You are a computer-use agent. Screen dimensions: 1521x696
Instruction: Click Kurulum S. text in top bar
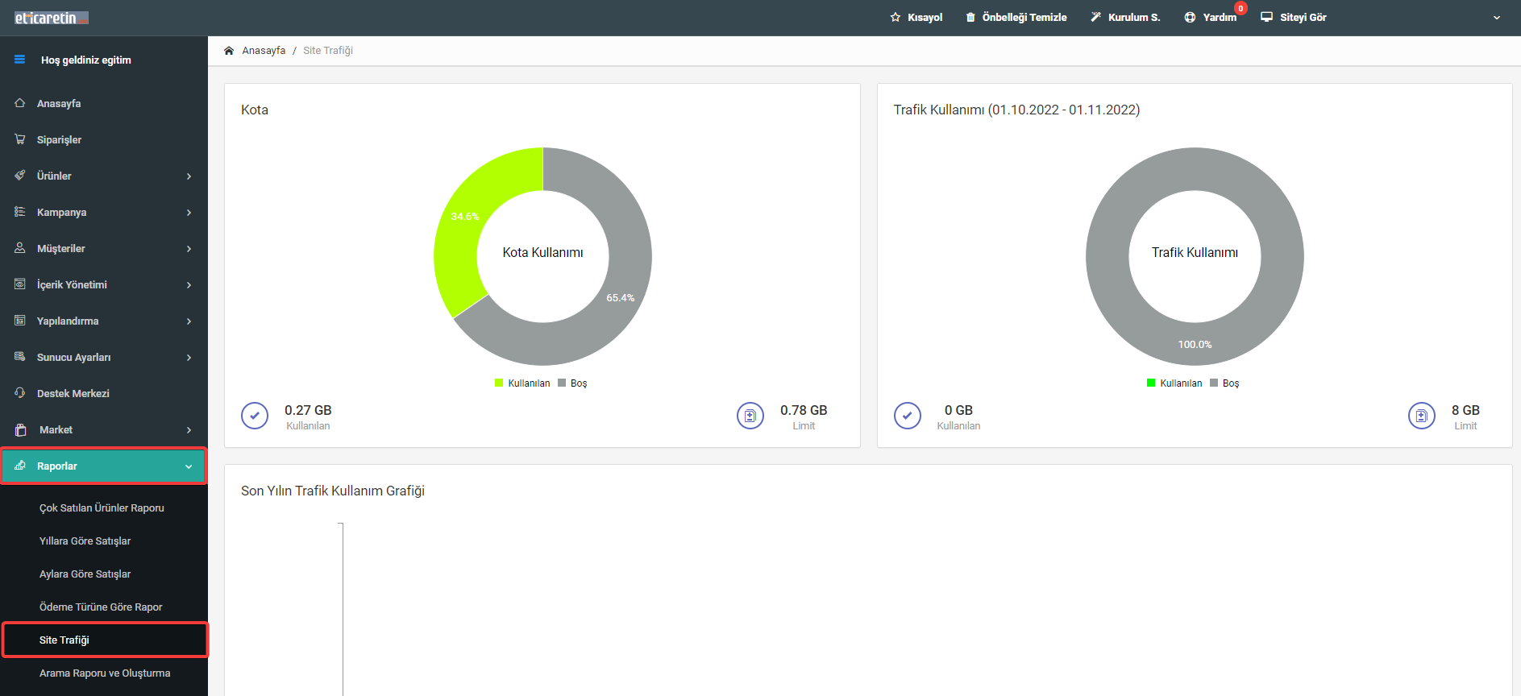click(x=1134, y=17)
